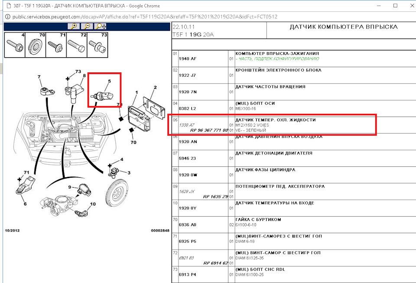This screenshot has height=283, width=416.
Task: Click replacement part RP 6914 62
Action: (x=216, y=263)
